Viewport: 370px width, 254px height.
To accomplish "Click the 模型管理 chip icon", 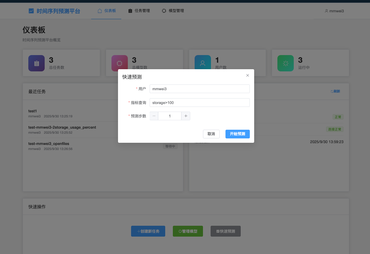I will pyautogui.click(x=164, y=11).
